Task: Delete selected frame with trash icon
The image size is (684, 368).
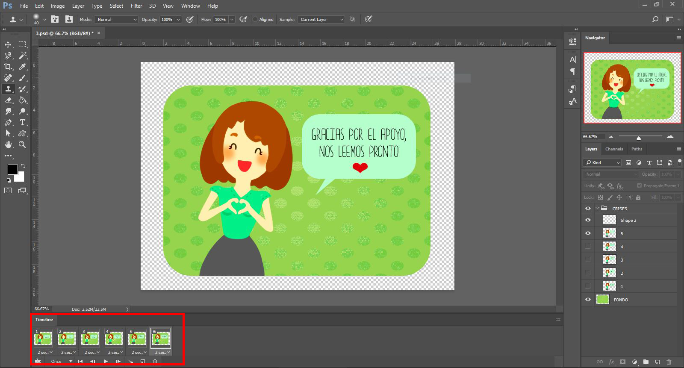Action: click(x=155, y=362)
